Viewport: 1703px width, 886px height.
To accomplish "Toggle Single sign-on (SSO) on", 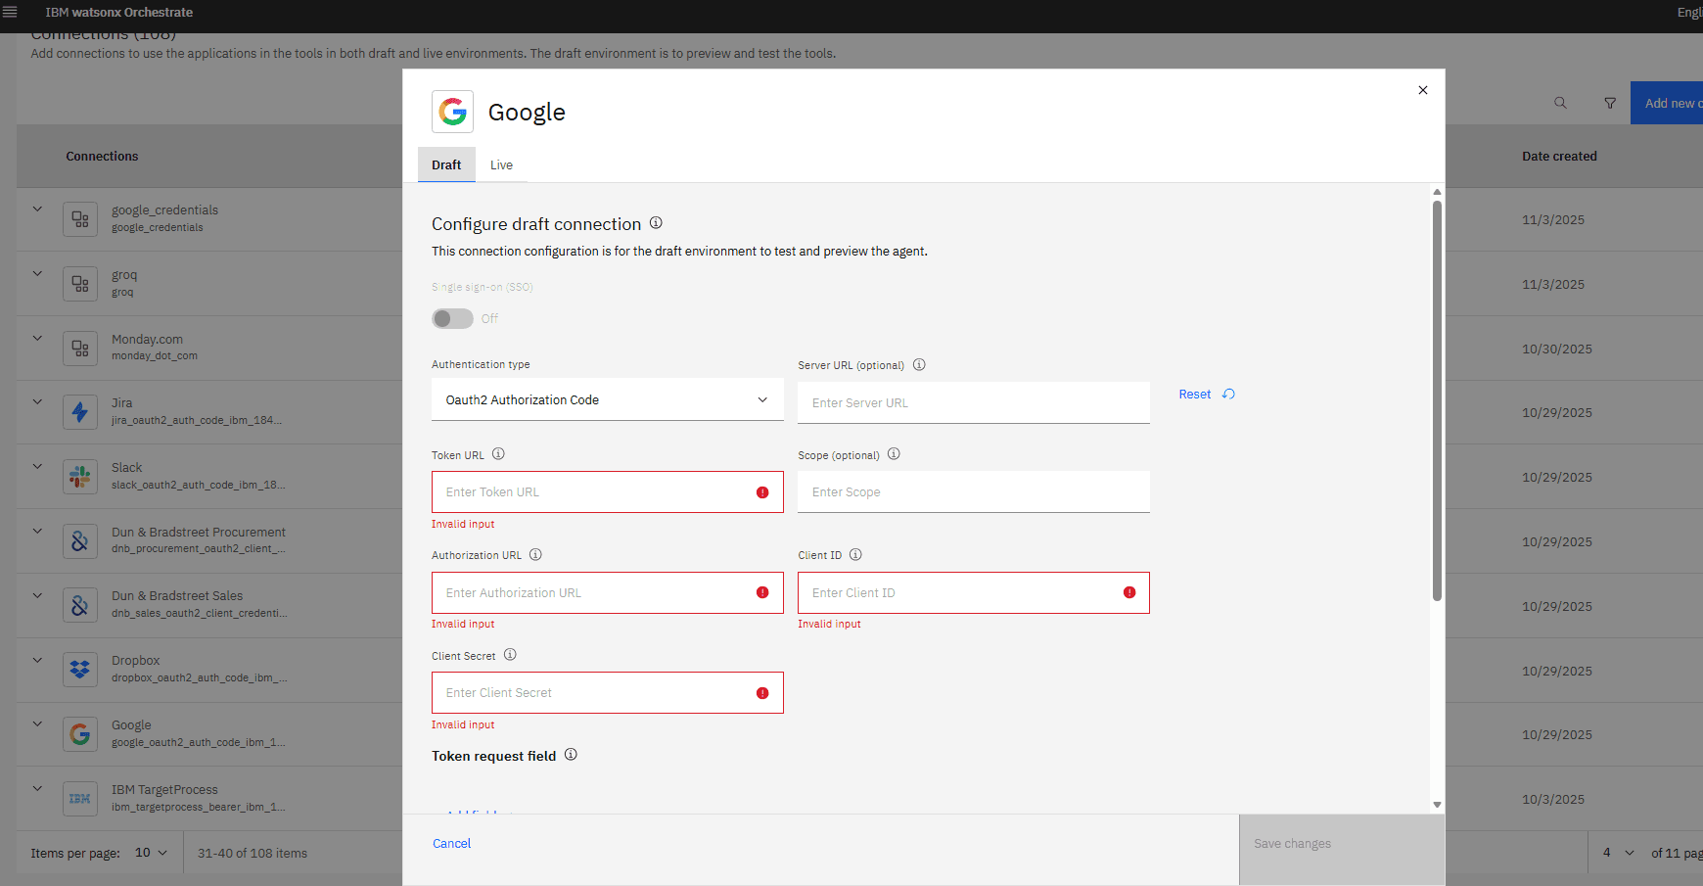I will tap(451, 318).
